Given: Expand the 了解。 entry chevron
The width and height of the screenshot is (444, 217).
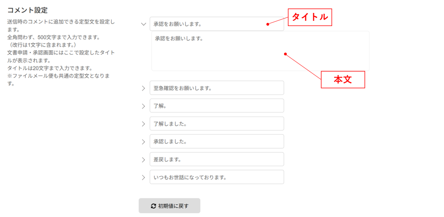Looking at the screenshot, I should coord(143,106).
